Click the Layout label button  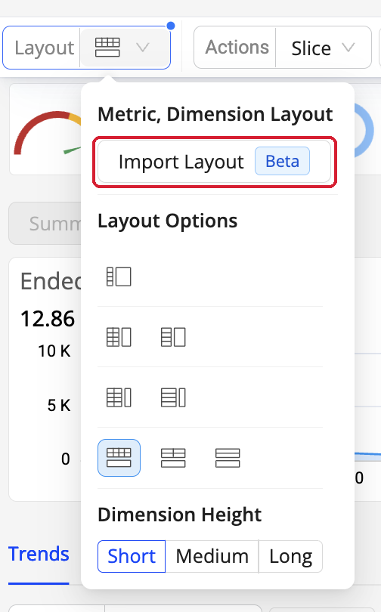44,48
